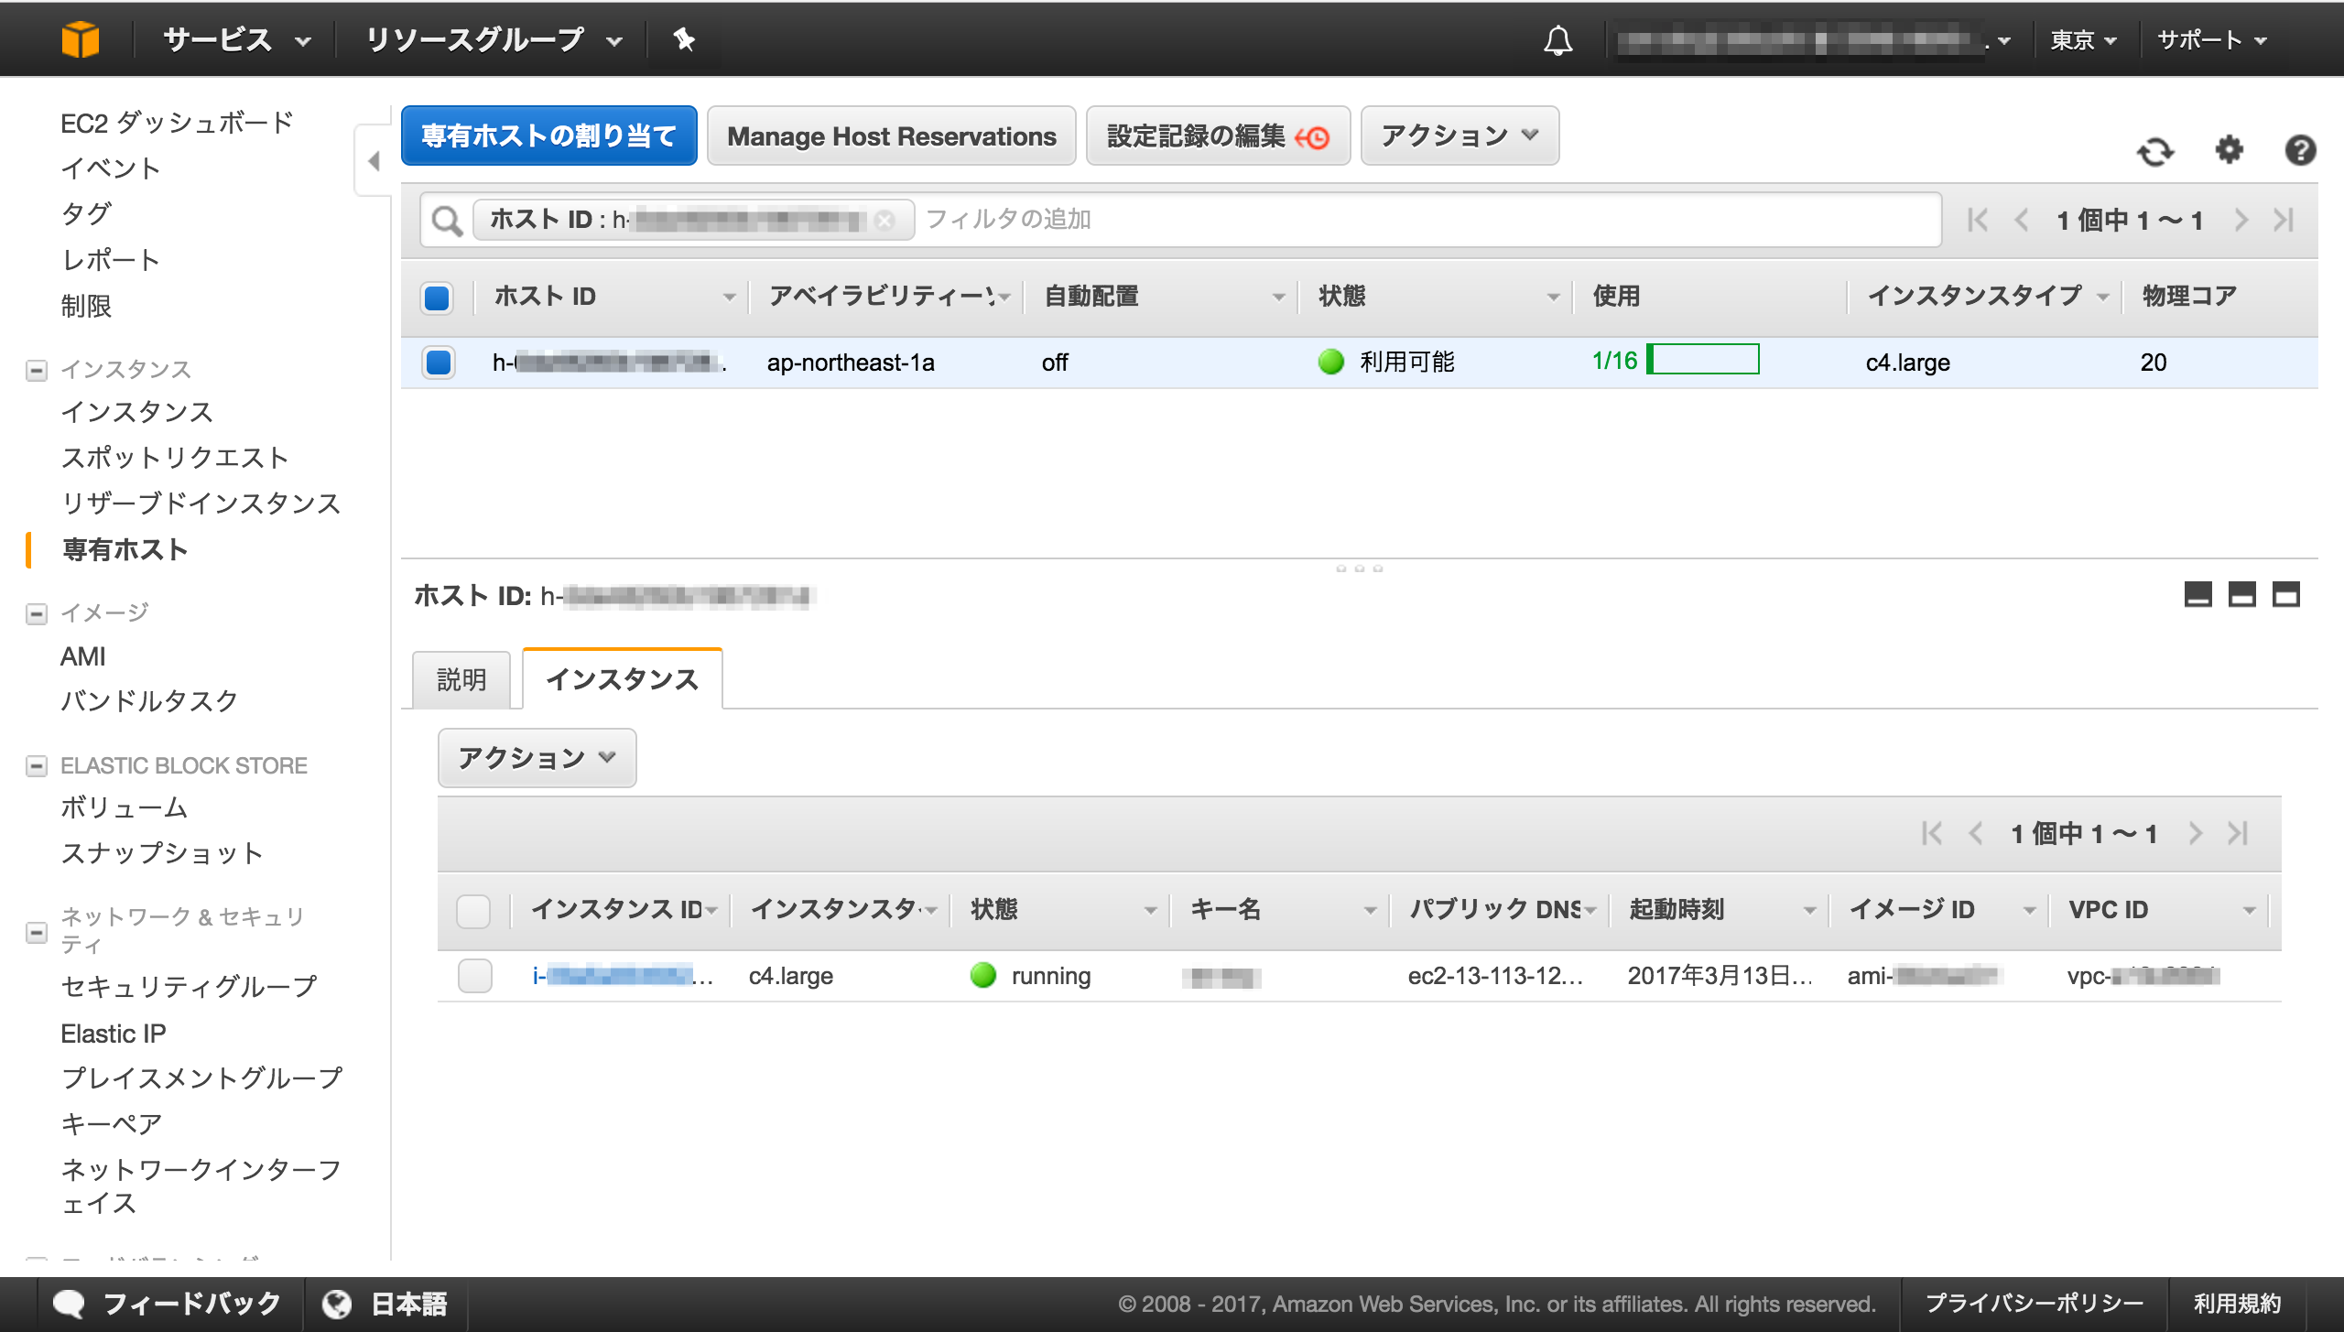Open the notifications bell icon

tap(1557, 40)
